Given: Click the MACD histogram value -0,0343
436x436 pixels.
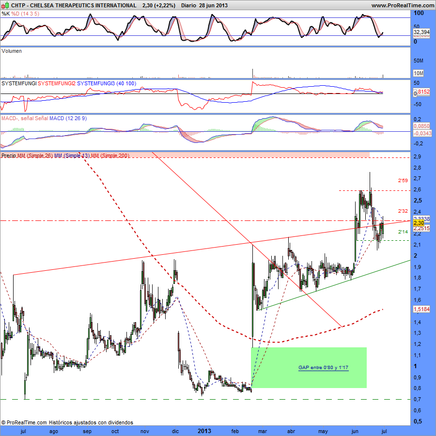Looking at the screenshot, I should pyautogui.click(x=422, y=133).
